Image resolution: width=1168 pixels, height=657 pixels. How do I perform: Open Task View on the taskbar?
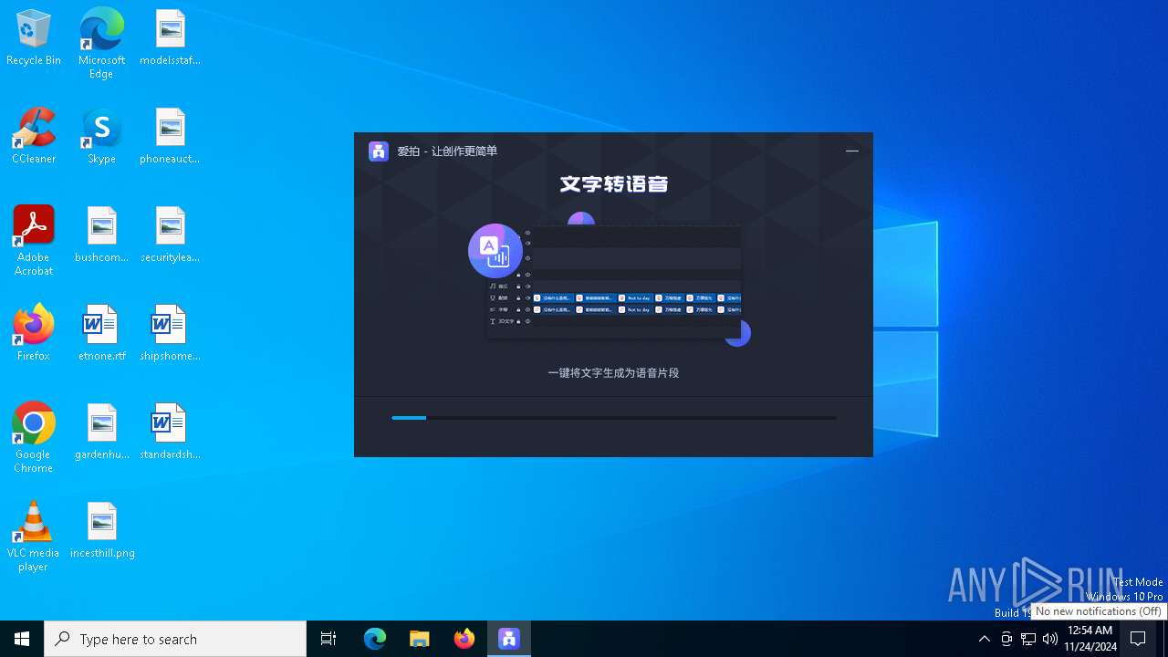[x=328, y=639]
